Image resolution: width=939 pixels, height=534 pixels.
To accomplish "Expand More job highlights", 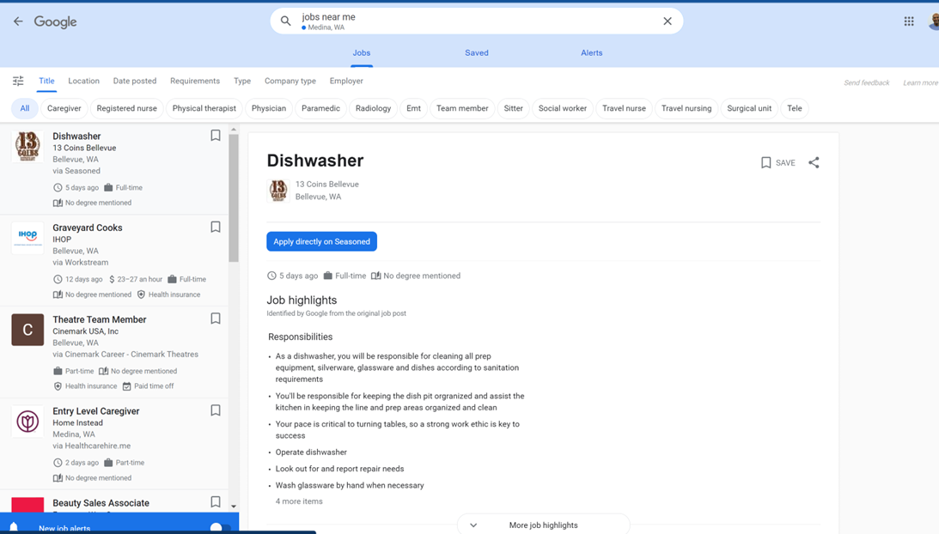I will tap(543, 525).
